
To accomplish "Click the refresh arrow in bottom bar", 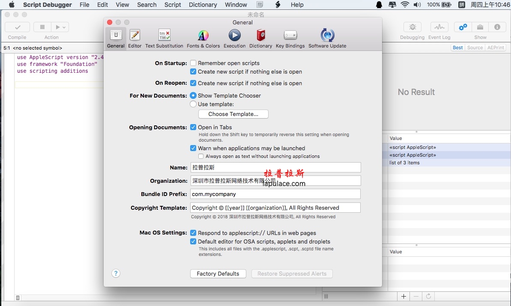I will [x=429, y=296].
